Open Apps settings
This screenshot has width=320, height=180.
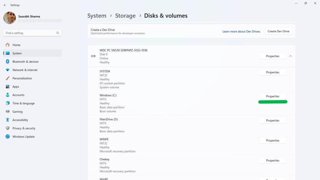coord(15,87)
